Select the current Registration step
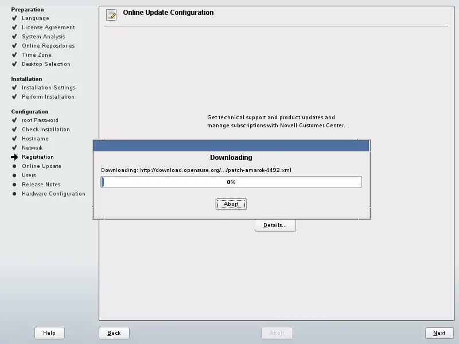The width and height of the screenshot is (459, 344). [38, 157]
